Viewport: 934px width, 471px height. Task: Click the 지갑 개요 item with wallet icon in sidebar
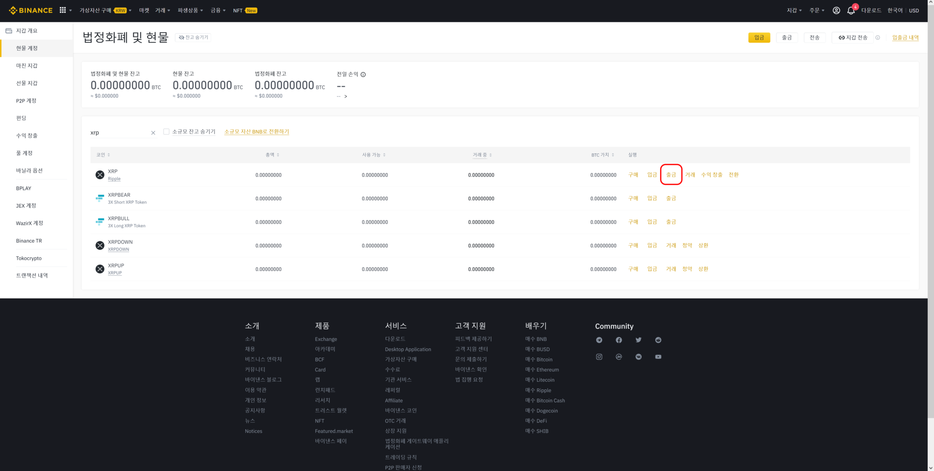(36, 31)
